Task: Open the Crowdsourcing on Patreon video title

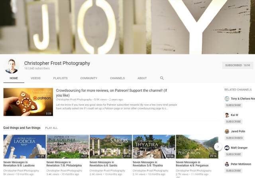Action: (112, 93)
